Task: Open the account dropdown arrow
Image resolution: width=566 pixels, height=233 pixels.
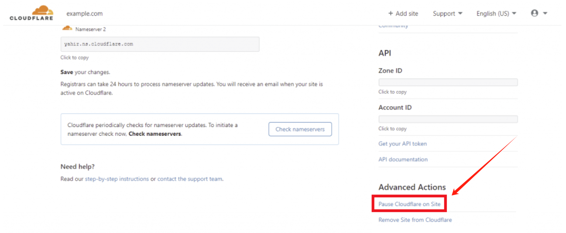Action: point(545,14)
